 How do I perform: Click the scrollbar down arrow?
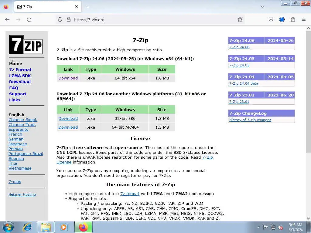[308, 218]
